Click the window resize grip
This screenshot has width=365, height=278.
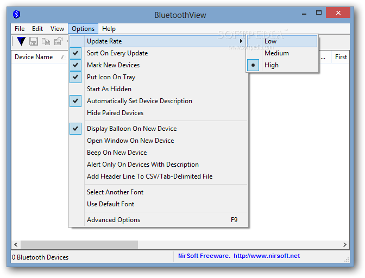click(x=347, y=260)
